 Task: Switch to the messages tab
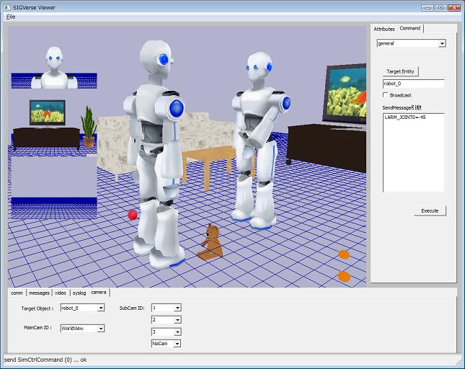(39, 293)
